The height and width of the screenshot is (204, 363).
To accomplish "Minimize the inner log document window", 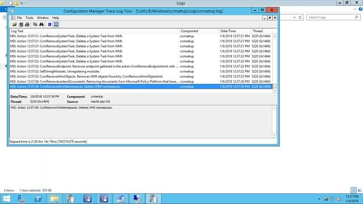I will 265,18.
